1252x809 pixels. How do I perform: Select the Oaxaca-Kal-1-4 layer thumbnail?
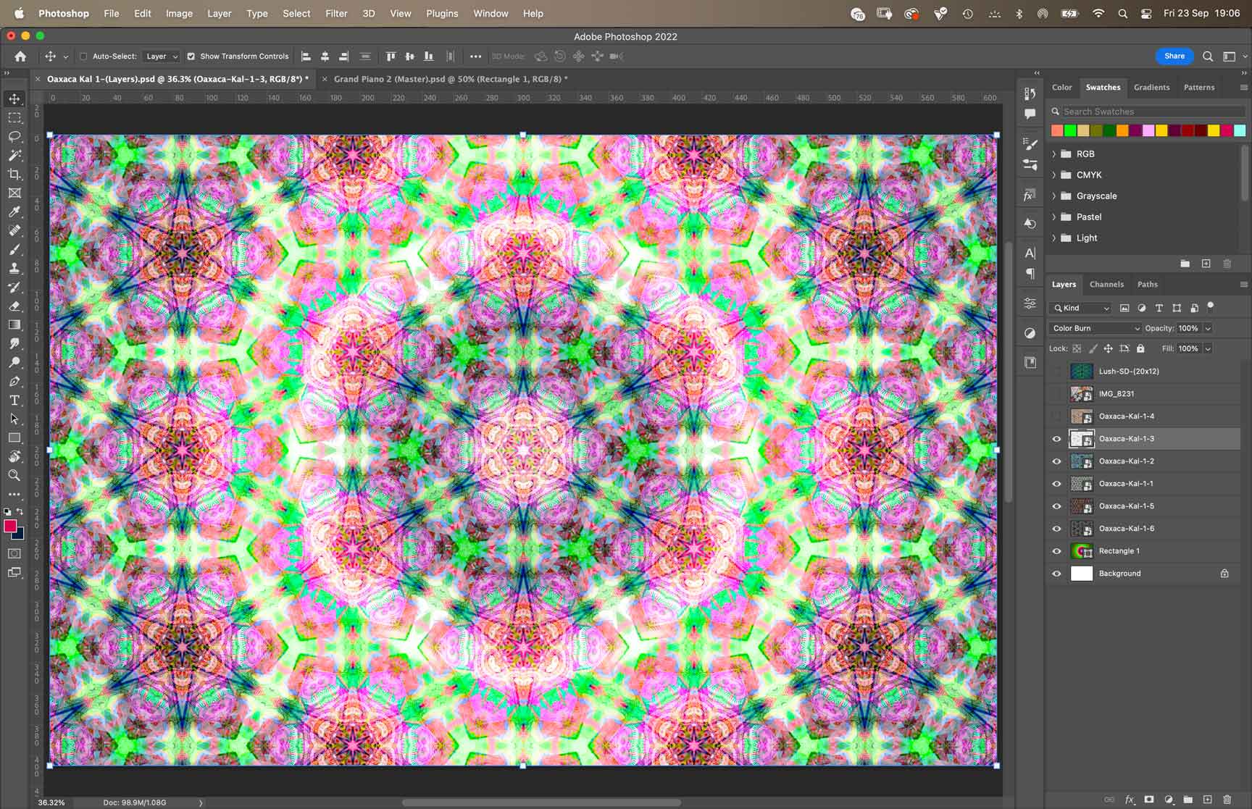tap(1082, 416)
